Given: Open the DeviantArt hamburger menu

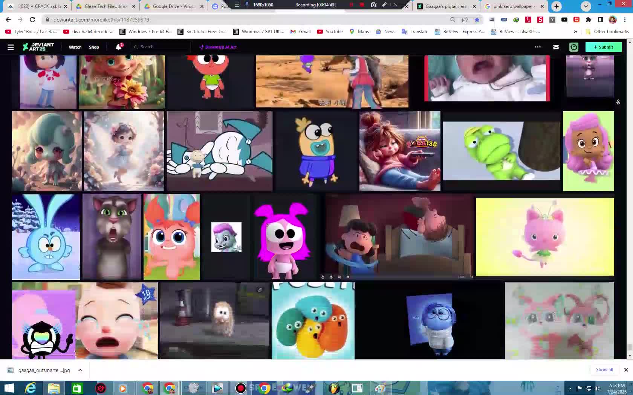Looking at the screenshot, I should pyautogui.click(x=11, y=47).
